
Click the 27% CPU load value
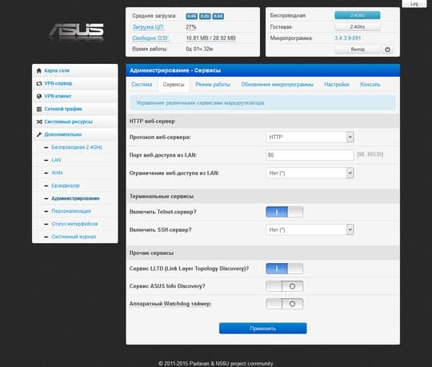[x=191, y=27]
